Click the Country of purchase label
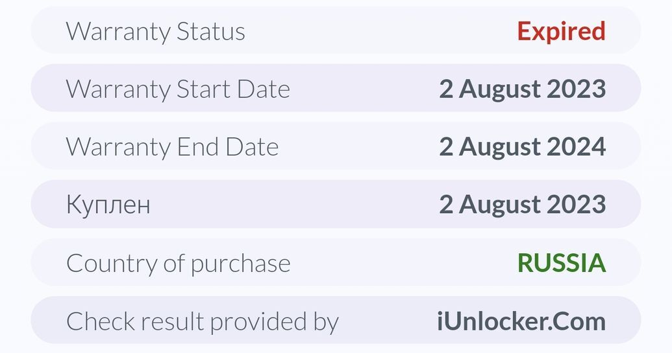672x353 pixels. tap(178, 263)
